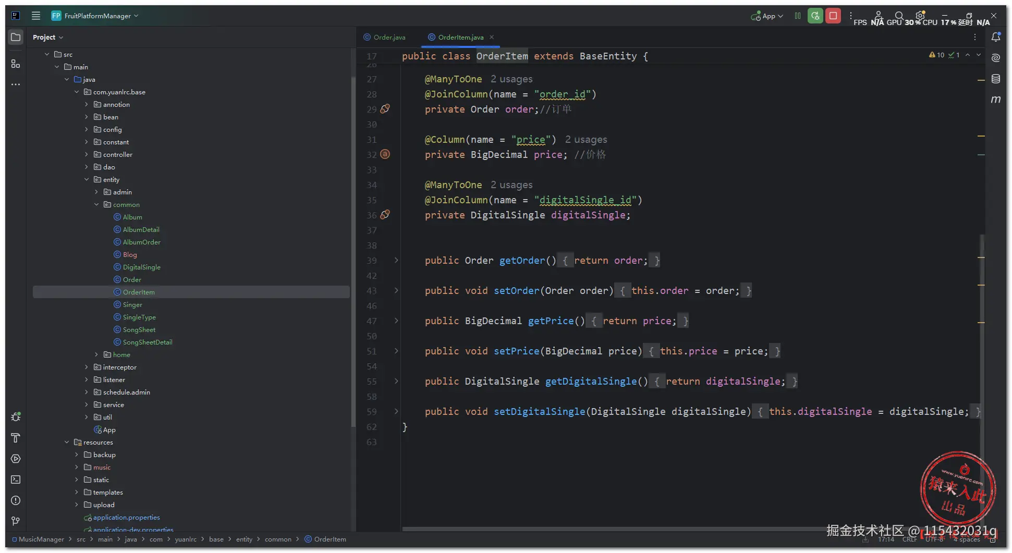Expand the home package

(96, 354)
